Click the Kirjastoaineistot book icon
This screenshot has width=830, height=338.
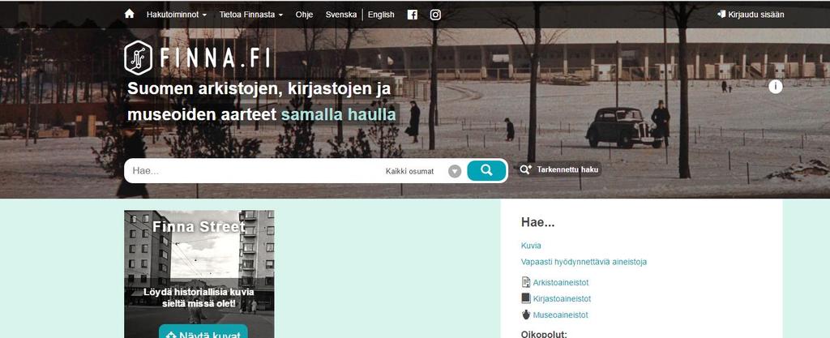[525, 298]
